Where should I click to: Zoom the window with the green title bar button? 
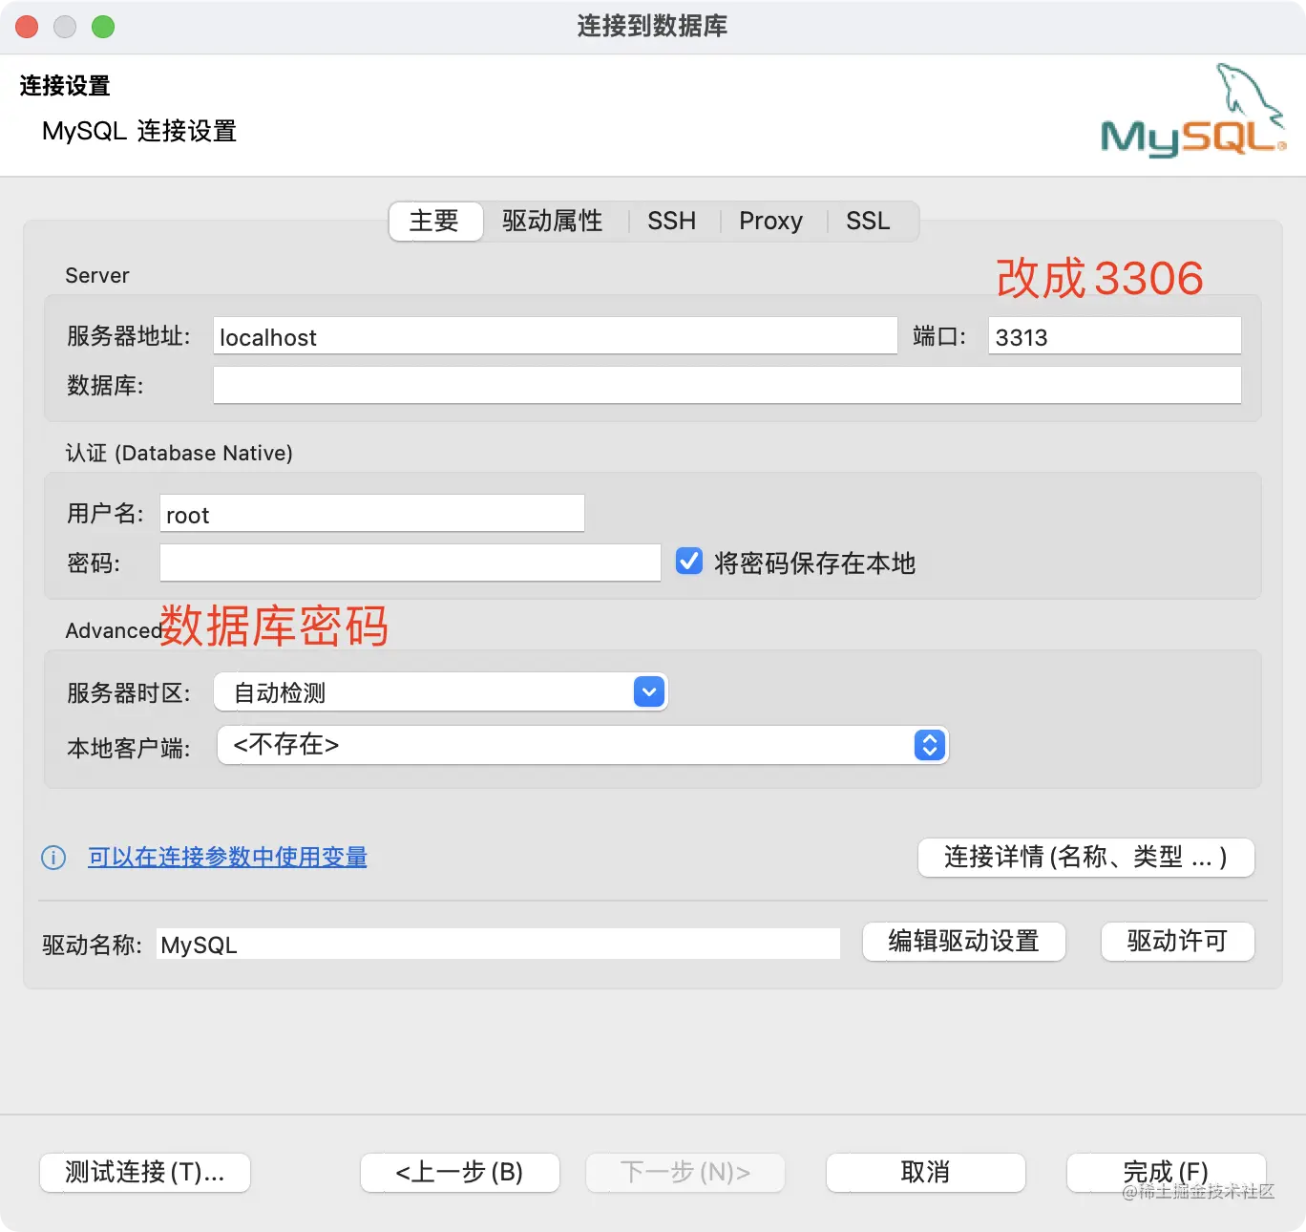pyautogui.click(x=103, y=27)
